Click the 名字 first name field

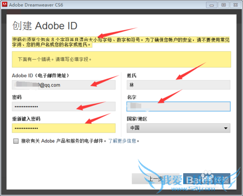pos(178,106)
